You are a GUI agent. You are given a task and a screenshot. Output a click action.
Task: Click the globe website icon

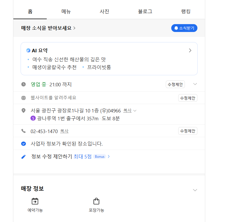(x=24, y=98)
